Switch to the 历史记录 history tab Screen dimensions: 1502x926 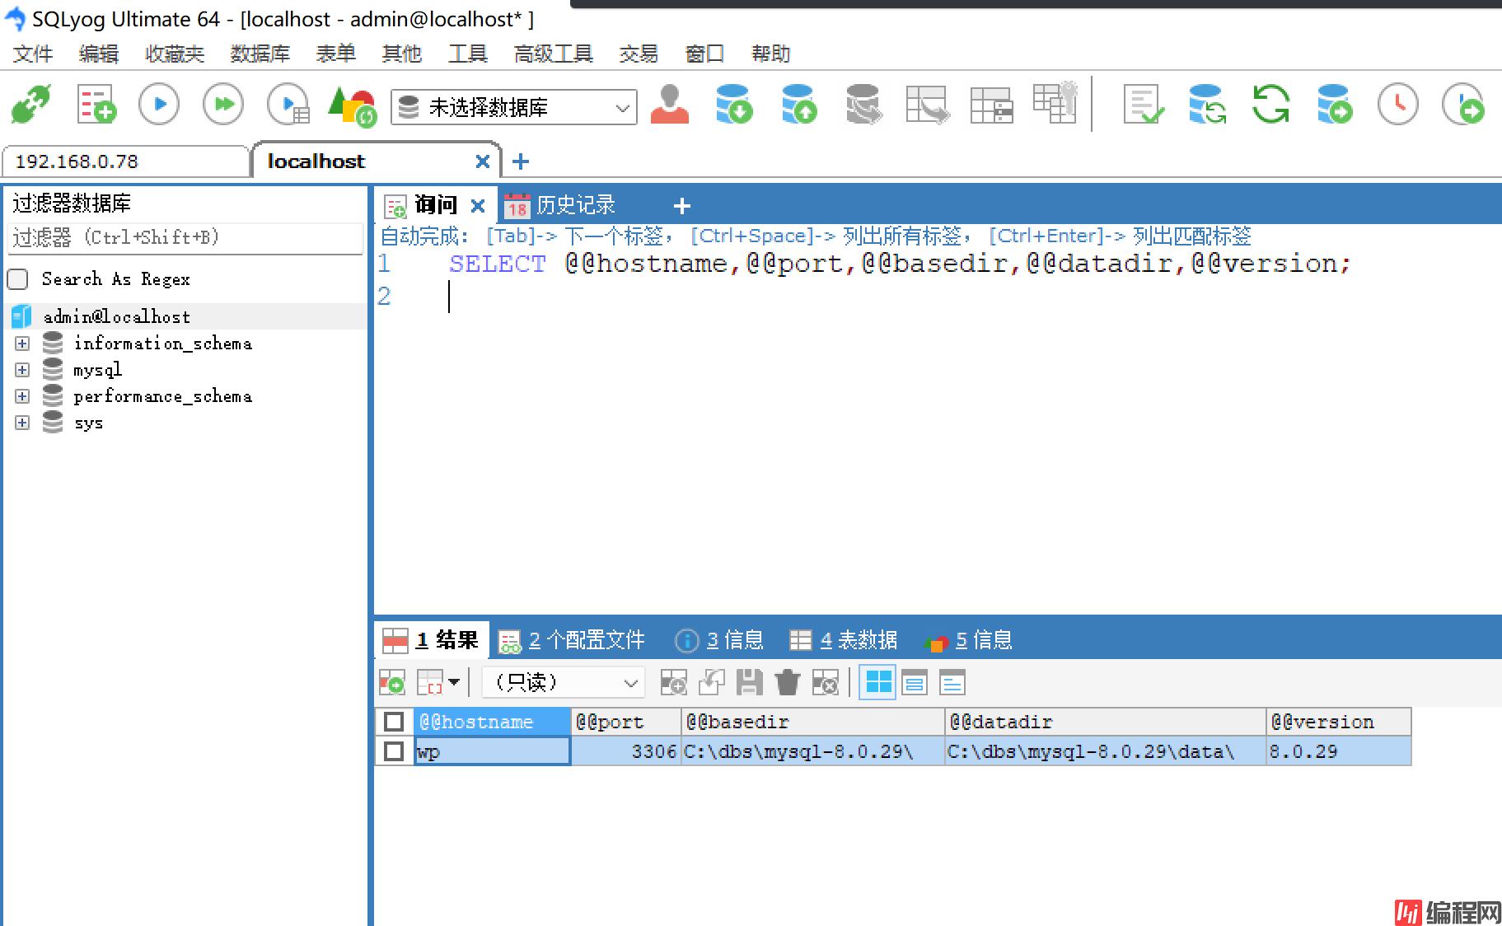coord(560,204)
